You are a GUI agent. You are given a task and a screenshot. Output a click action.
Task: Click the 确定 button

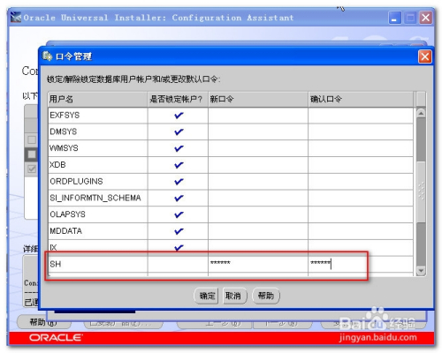[206, 296]
